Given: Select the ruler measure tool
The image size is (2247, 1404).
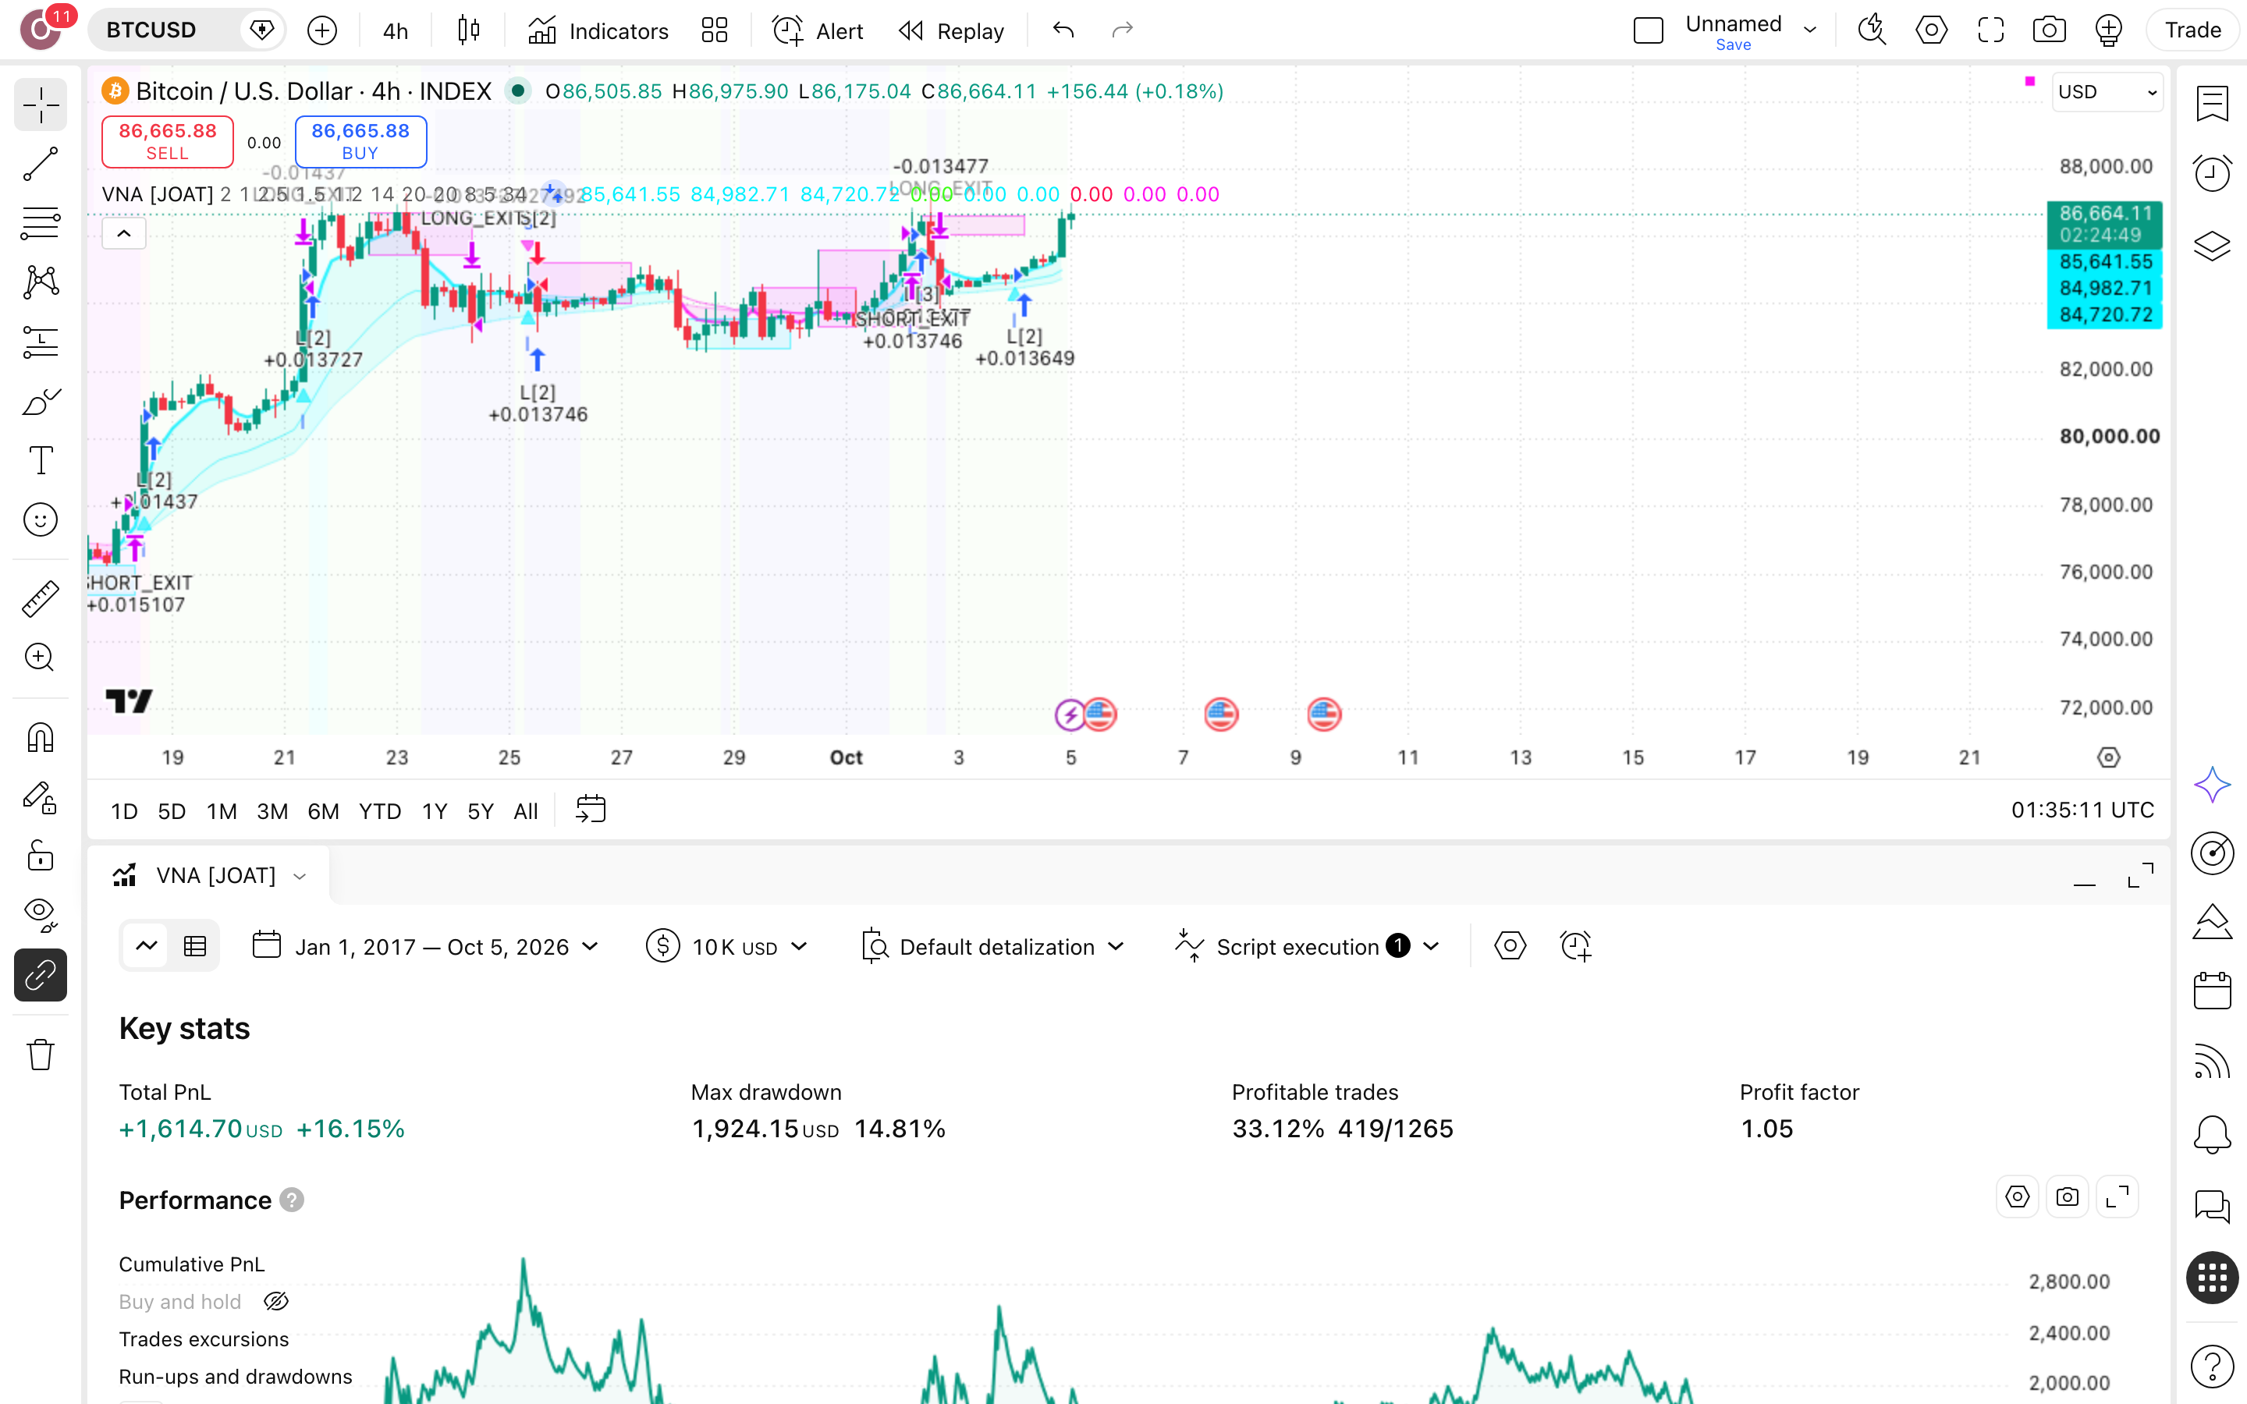Looking at the screenshot, I should tap(40, 599).
